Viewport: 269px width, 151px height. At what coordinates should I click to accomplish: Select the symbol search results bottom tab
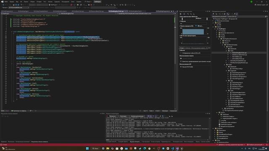[40, 142]
